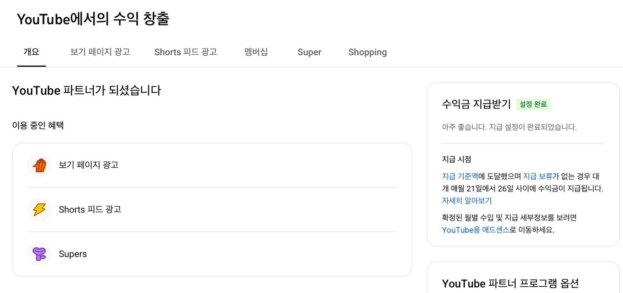623x293 pixels.
Task: Click the 수익금 지급받기 heading
Action: [476, 104]
